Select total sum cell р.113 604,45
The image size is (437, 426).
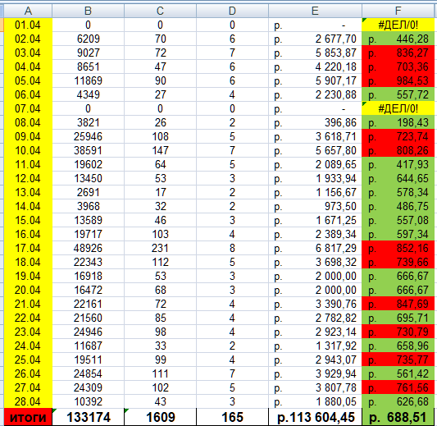point(315,417)
